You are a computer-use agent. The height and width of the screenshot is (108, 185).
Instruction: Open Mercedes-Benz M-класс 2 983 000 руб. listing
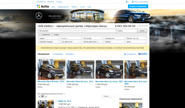click(51, 81)
